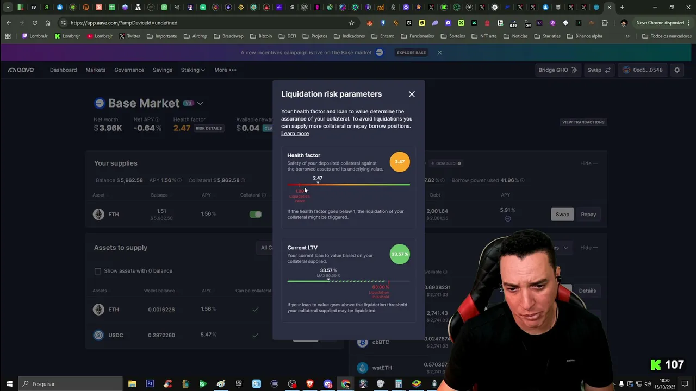Open the APY type selector under 5.91%
Image resolution: width=696 pixels, height=391 pixels.
pyautogui.click(x=507, y=219)
